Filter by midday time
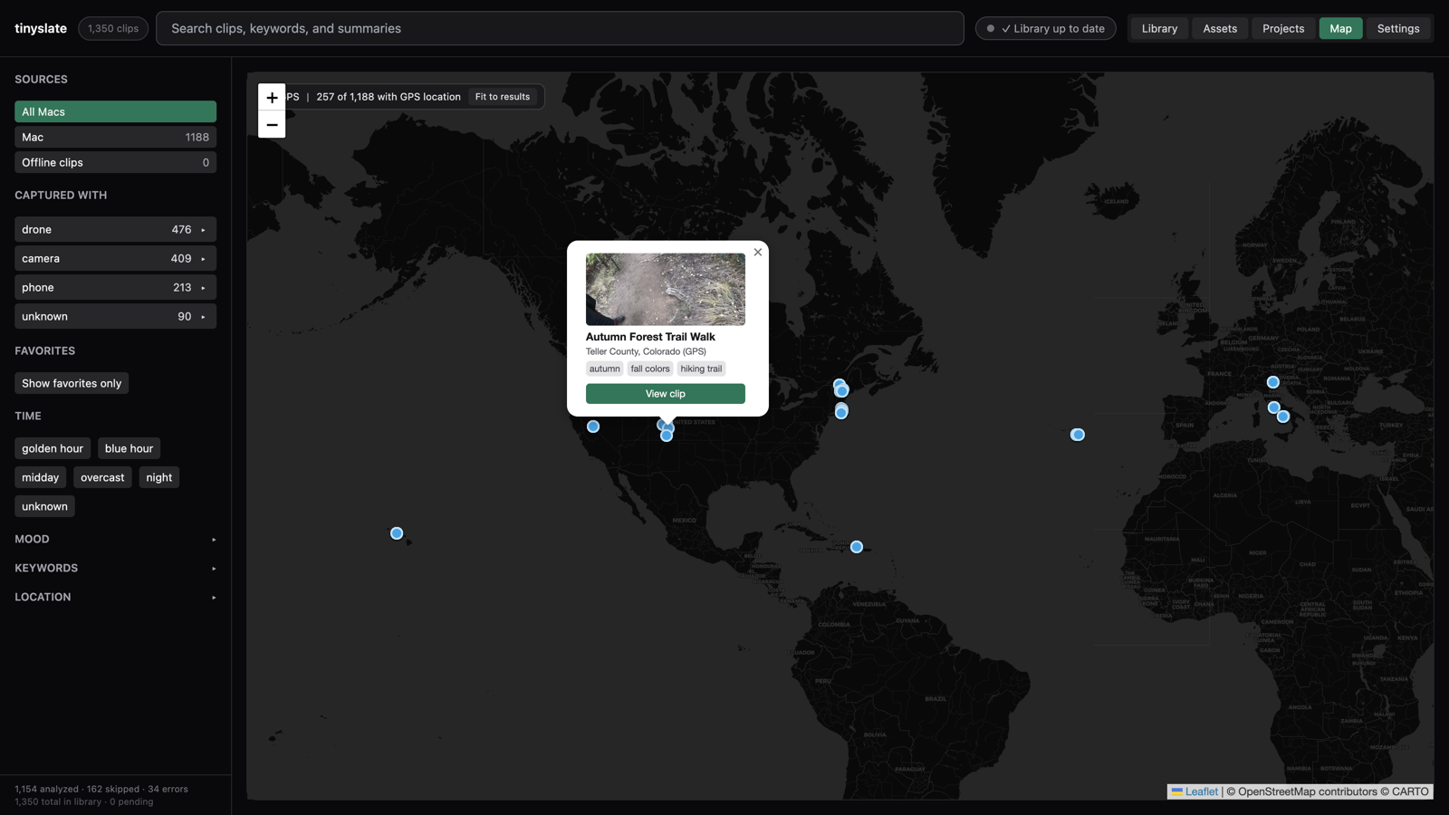The width and height of the screenshot is (1449, 815). pyautogui.click(x=40, y=477)
